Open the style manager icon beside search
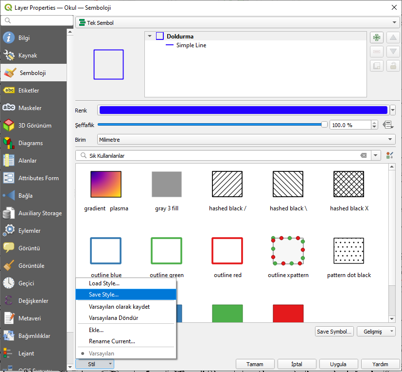This screenshot has width=402, height=372. point(389,155)
